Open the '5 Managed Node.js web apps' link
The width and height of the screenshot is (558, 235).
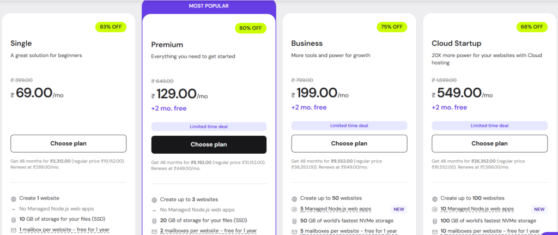tap(336, 209)
